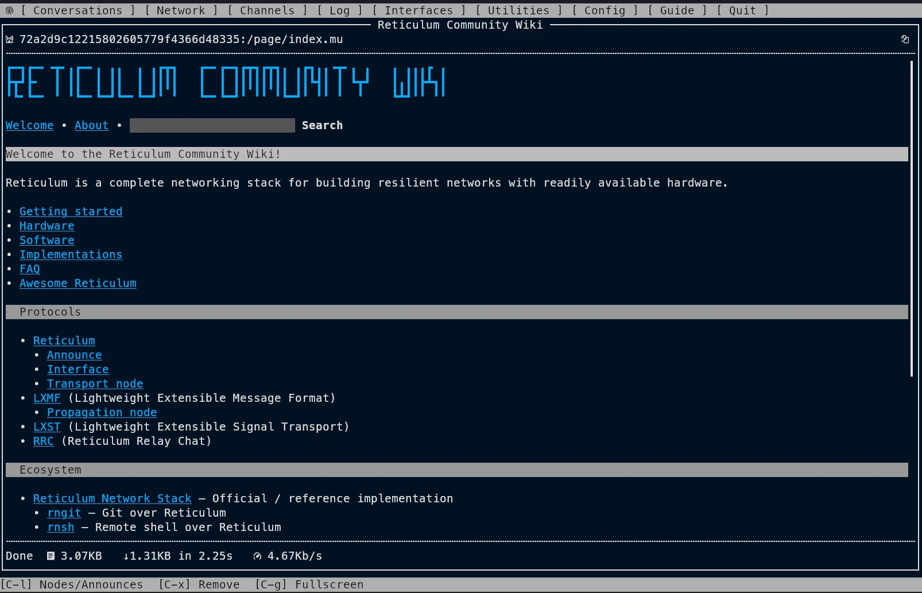Click the node icon beside page address
This screenshot has height=593, width=922.
[9, 39]
